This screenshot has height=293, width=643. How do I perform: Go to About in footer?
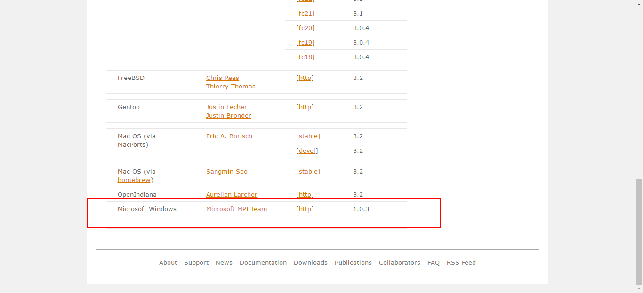(x=168, y=262)
